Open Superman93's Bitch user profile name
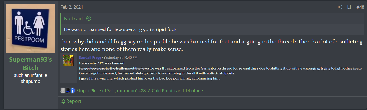This screenshot has height=110, width=367. pyautogui.click(x=31, y=64)
